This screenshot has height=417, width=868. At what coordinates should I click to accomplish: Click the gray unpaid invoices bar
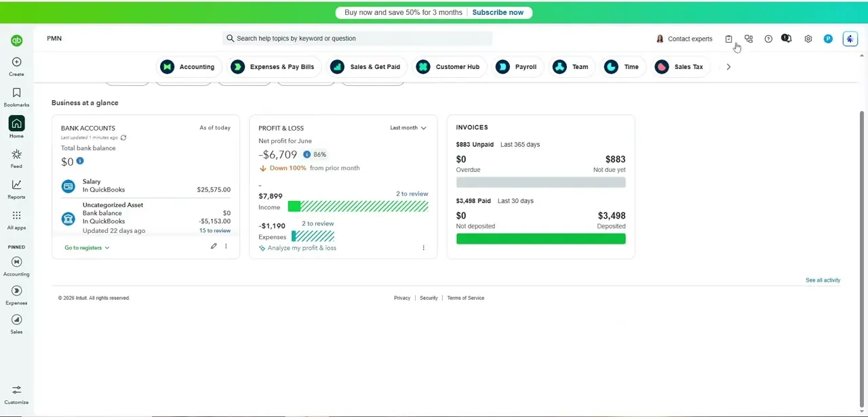click(541, 183)
